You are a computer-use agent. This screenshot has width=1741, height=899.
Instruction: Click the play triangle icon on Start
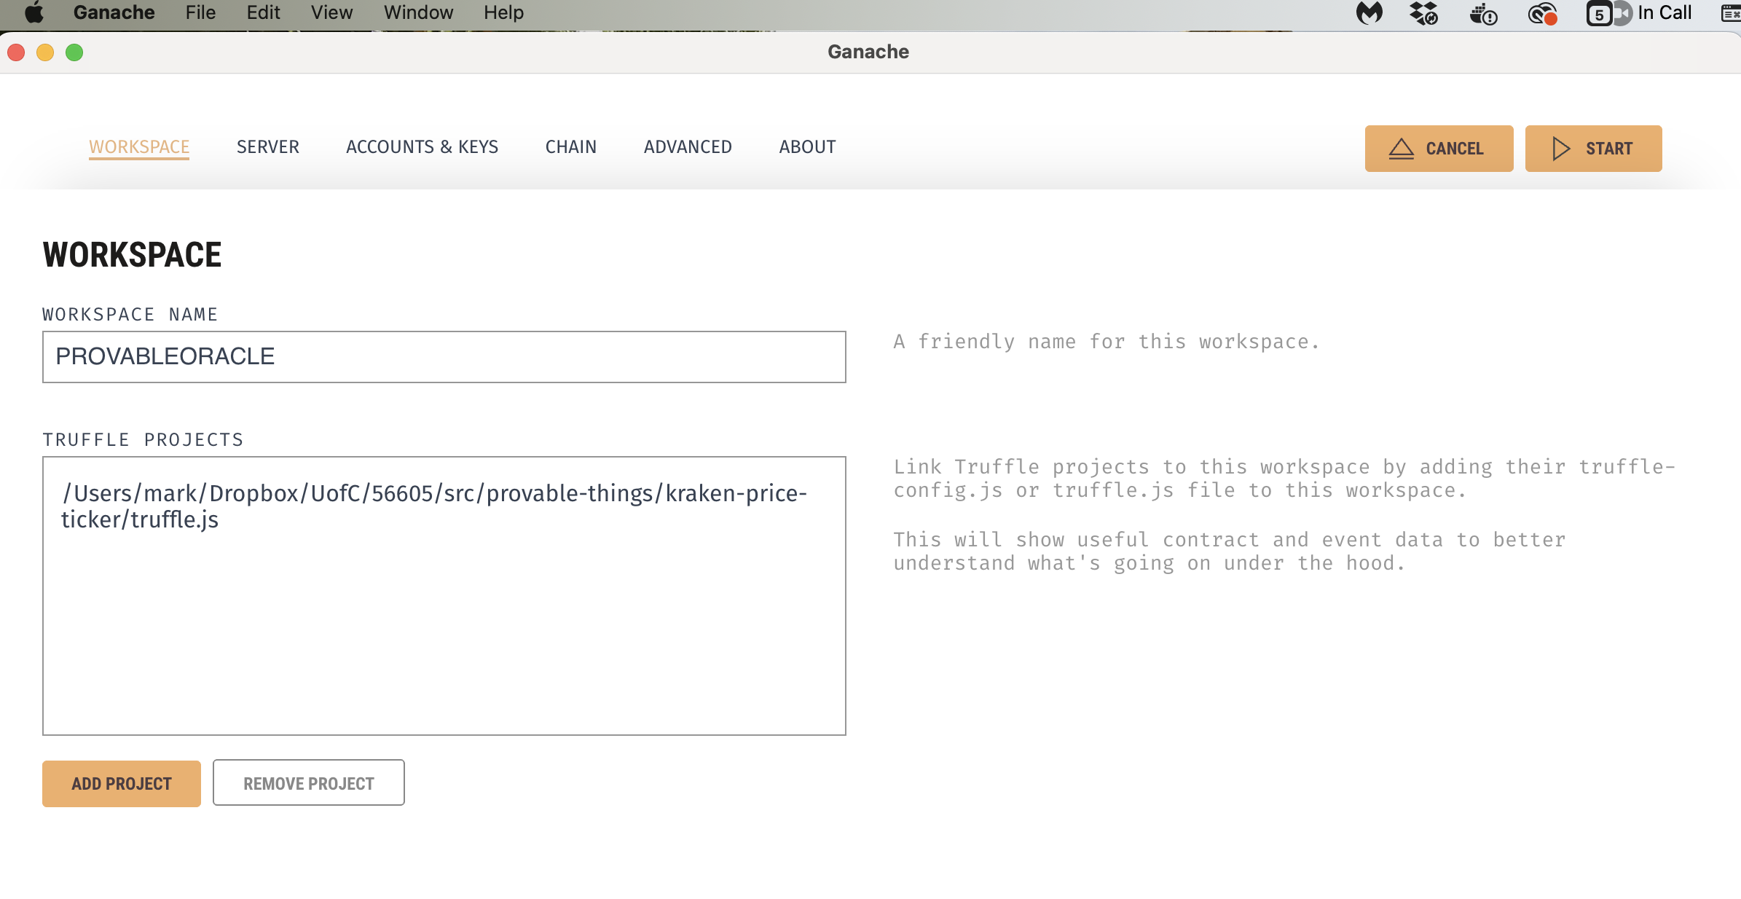pos(1560,149)
